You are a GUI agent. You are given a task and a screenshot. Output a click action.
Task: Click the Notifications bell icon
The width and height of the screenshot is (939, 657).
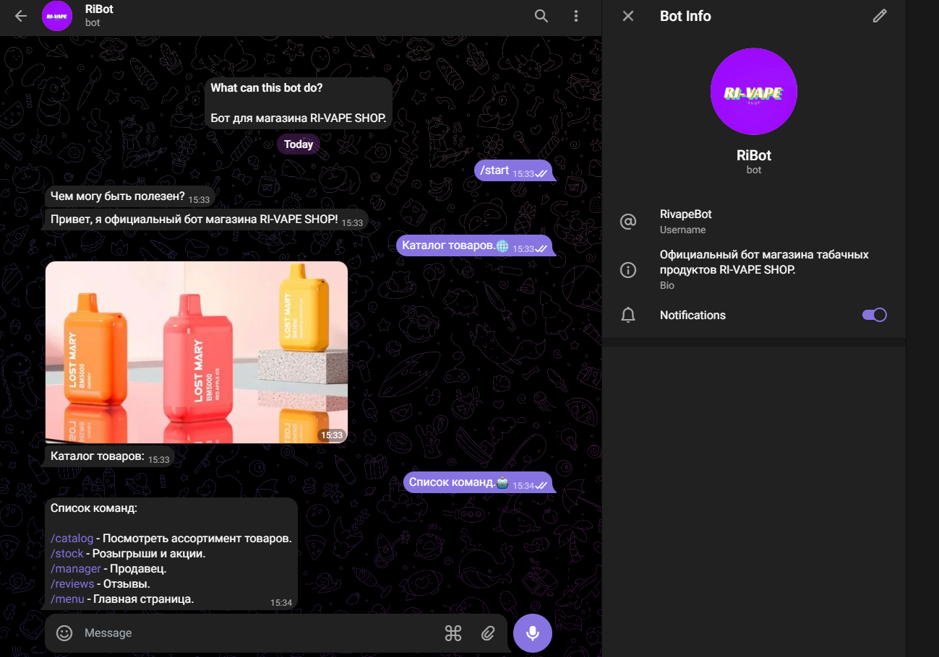[x=628, y=315]
